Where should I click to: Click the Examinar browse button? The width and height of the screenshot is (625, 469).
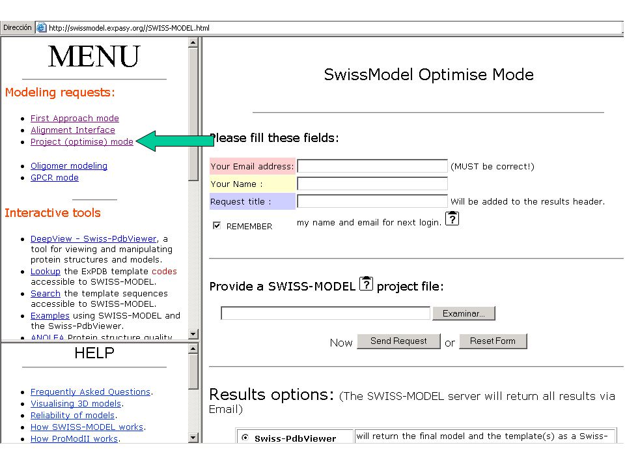(x=464, y=313)
